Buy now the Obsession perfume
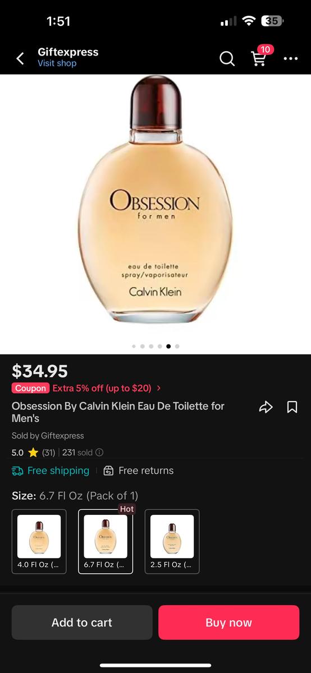 point(228,623)
